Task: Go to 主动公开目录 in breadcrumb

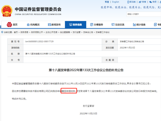Action: [51, 32]
